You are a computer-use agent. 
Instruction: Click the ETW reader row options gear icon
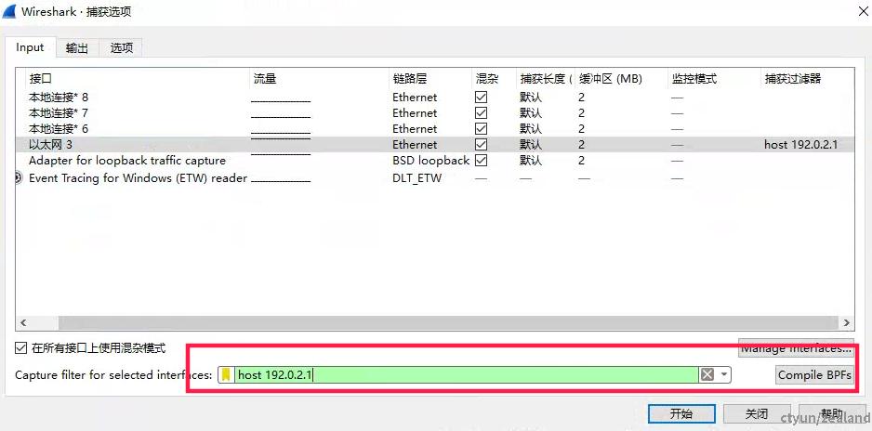coord(19,178)
